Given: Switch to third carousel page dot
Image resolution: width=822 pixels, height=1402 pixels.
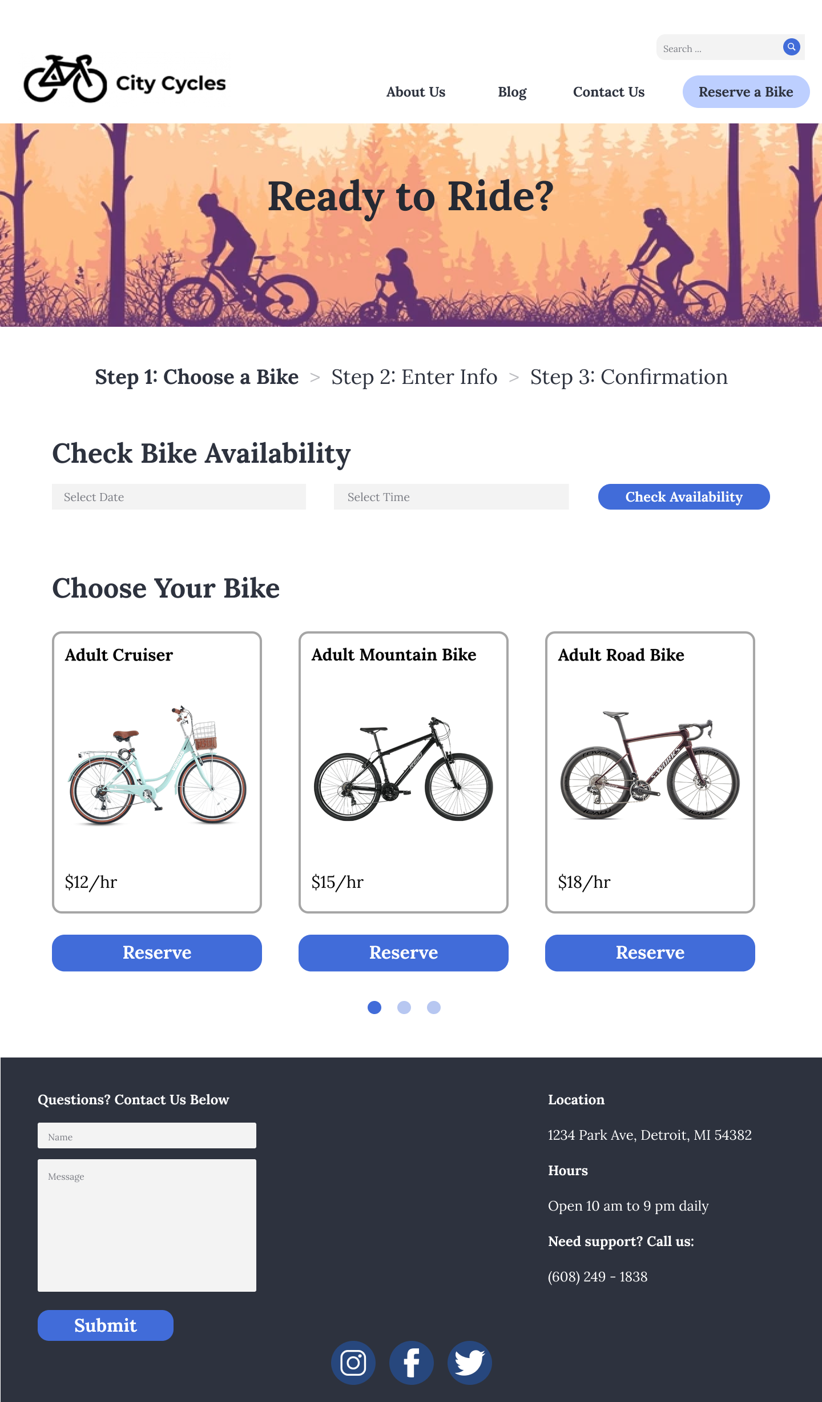Looking at the screenshot, I should pyautogui.click(x=434, y=1007).
